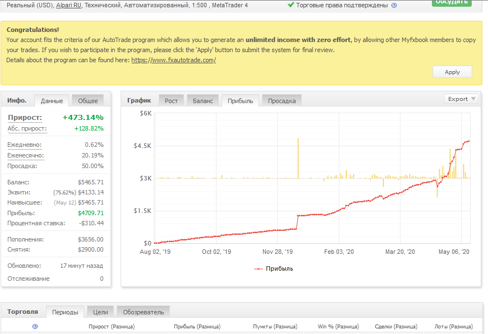Image resolution: width=488 pixels, height=334 pixels.
Task: Open the Цели trading tab
Action: [100, 312]
